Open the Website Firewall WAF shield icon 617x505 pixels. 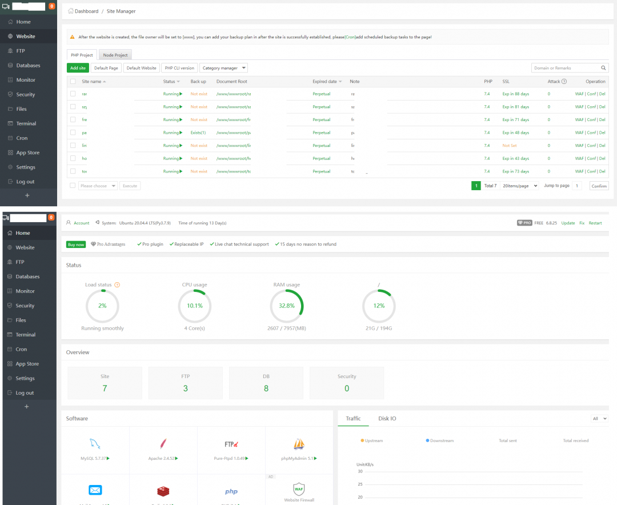299,490
